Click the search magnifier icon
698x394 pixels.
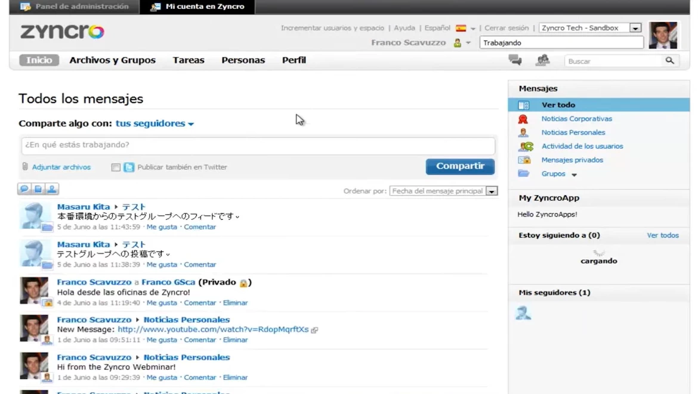[669, 60]
